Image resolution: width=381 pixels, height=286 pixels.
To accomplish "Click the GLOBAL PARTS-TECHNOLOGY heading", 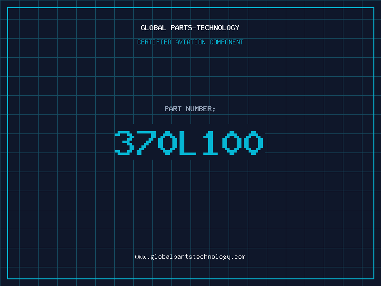I will tap(190, 28).
